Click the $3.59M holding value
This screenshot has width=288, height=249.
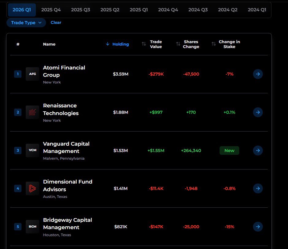(121, 74)
